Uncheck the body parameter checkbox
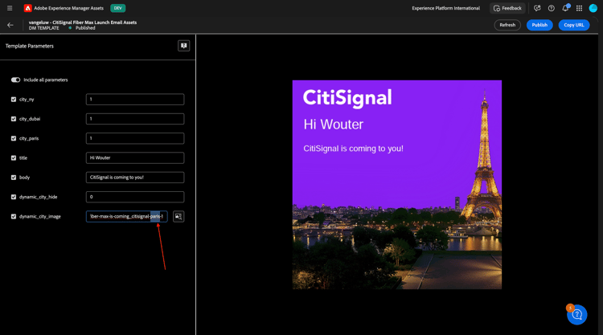The height and width of the screenshot is (335, 603). [x=14, y=178]
